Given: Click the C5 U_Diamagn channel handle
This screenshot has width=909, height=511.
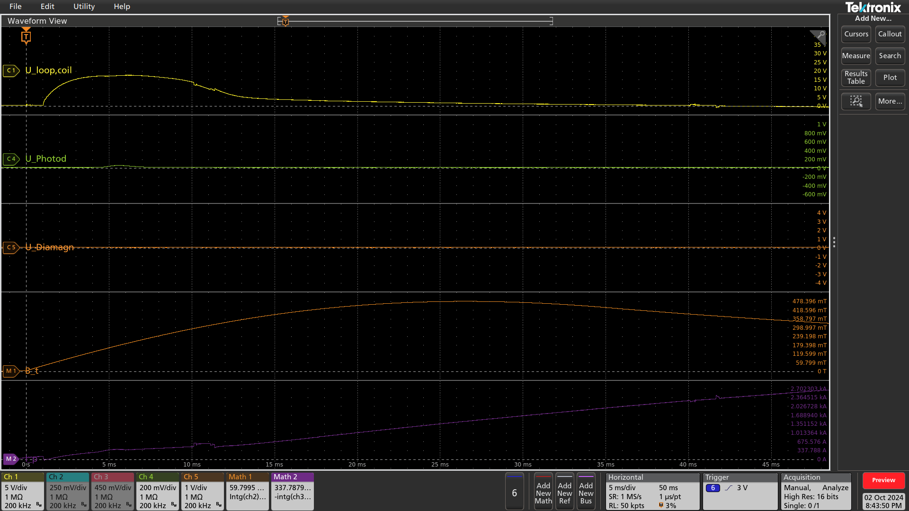Looking at the screenshot, I should tap(11, 247).
